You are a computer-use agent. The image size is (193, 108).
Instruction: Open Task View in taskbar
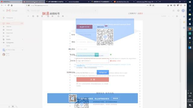190,10
